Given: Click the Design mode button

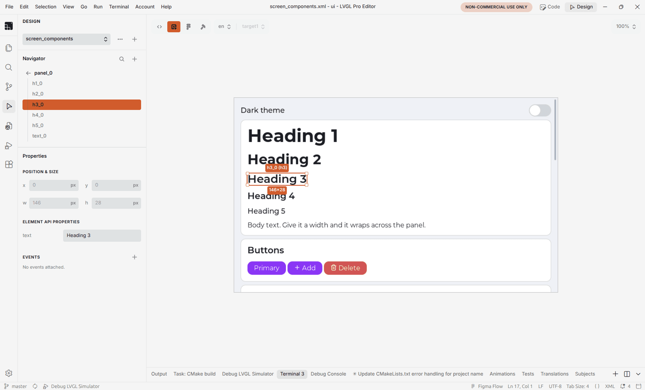Looking at the screenshot, I should point(581,7).
